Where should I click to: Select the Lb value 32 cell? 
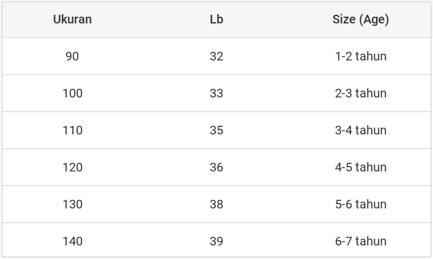(x=216, y=56)
